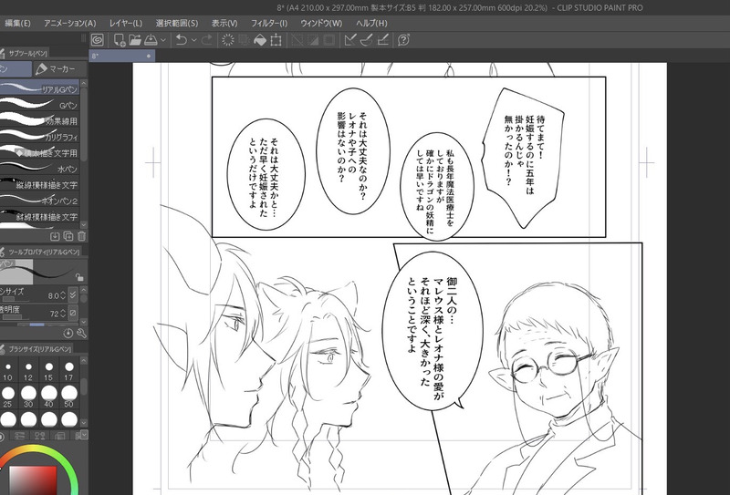Viewport: 730px width, 495px height.
Task: Click the Deselect icon in toolbar
Action: coord(297,40)
